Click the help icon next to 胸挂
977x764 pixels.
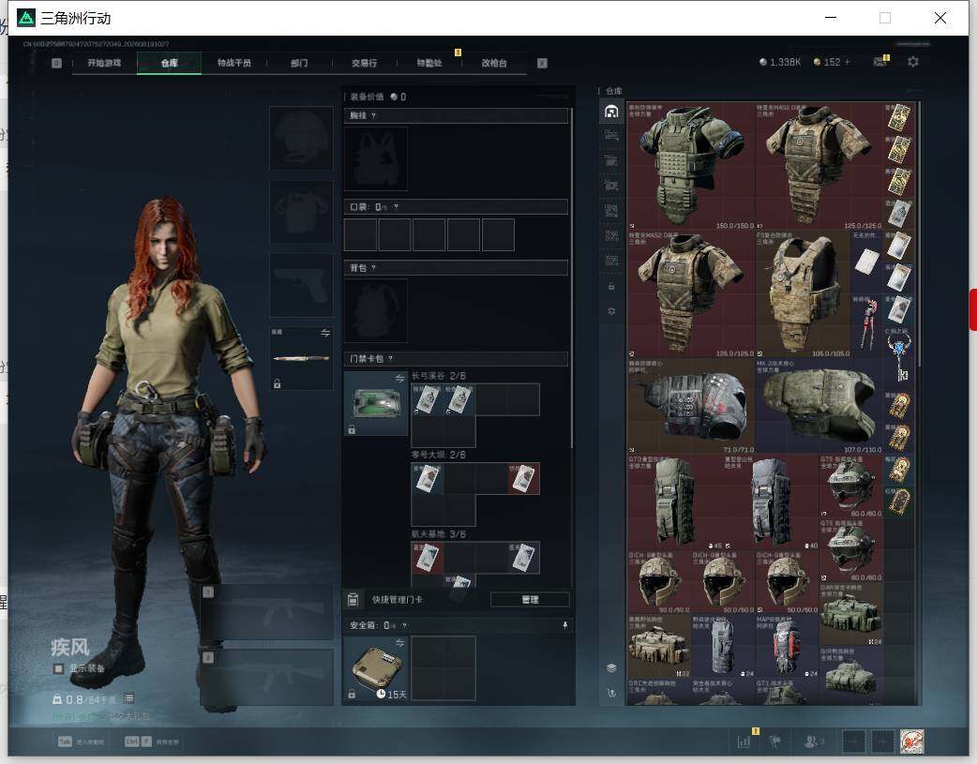coord(373,116)
